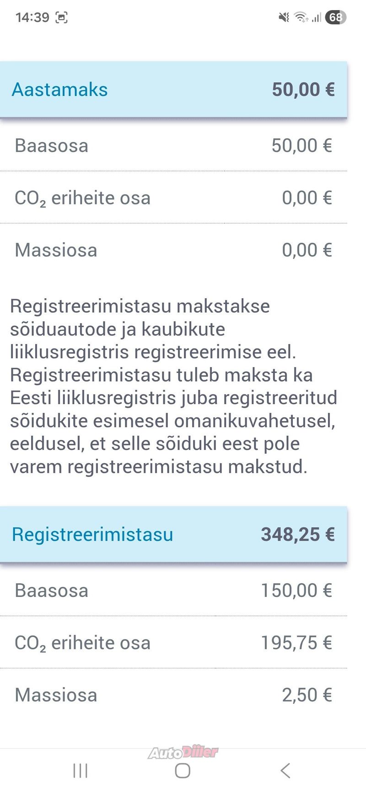The width and height of the screenshot is (366, 794).
Task: Tap the Massiosa row showing 0,00 €
Action: (x=173, y=250)
